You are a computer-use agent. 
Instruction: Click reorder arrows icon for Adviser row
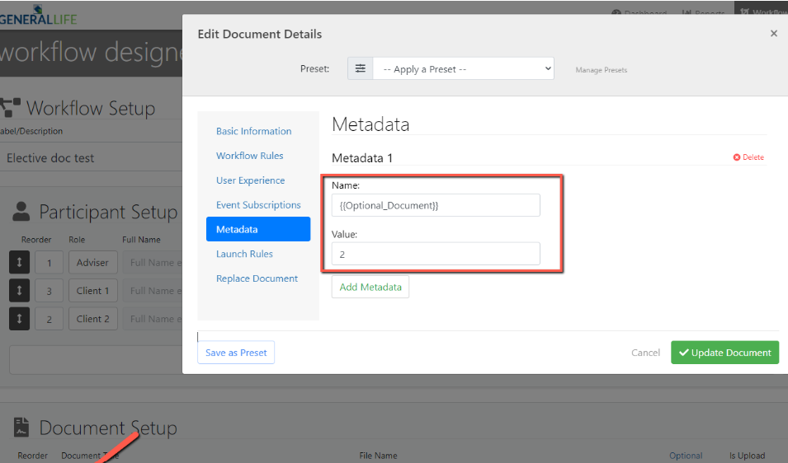(x=19, y=263)
